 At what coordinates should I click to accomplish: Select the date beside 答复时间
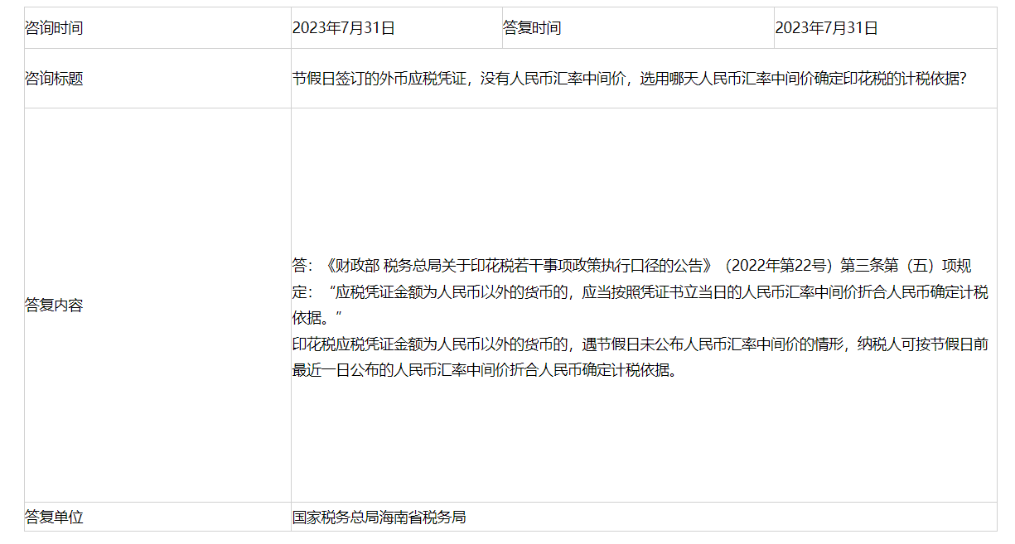point(826,28)
